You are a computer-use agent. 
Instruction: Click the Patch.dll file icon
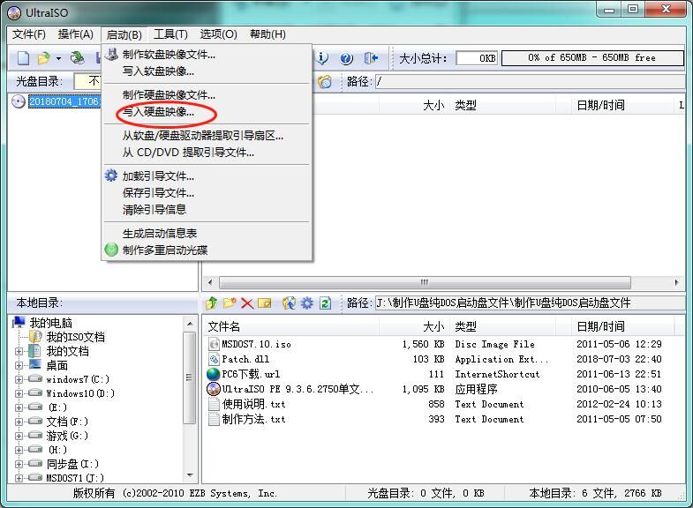tap(214, 359)
